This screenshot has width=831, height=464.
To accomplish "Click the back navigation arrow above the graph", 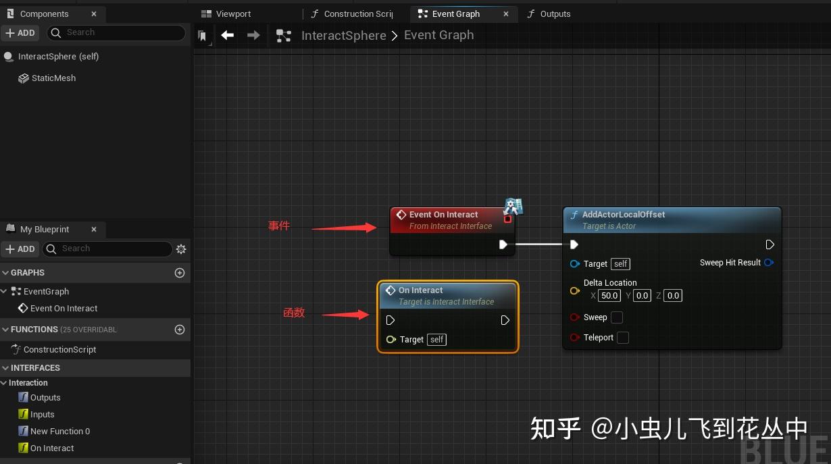I will (228, 35).
